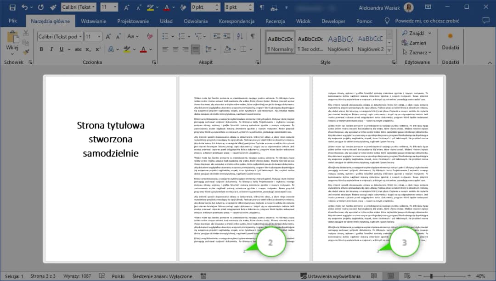Viewport: 496px width, 281px height.
Task: Switch to the Wstawianie ribbon tab
Action: coord(93,21)
